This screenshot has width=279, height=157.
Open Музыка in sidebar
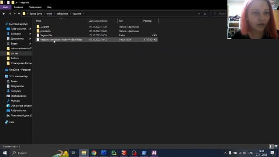15,101
